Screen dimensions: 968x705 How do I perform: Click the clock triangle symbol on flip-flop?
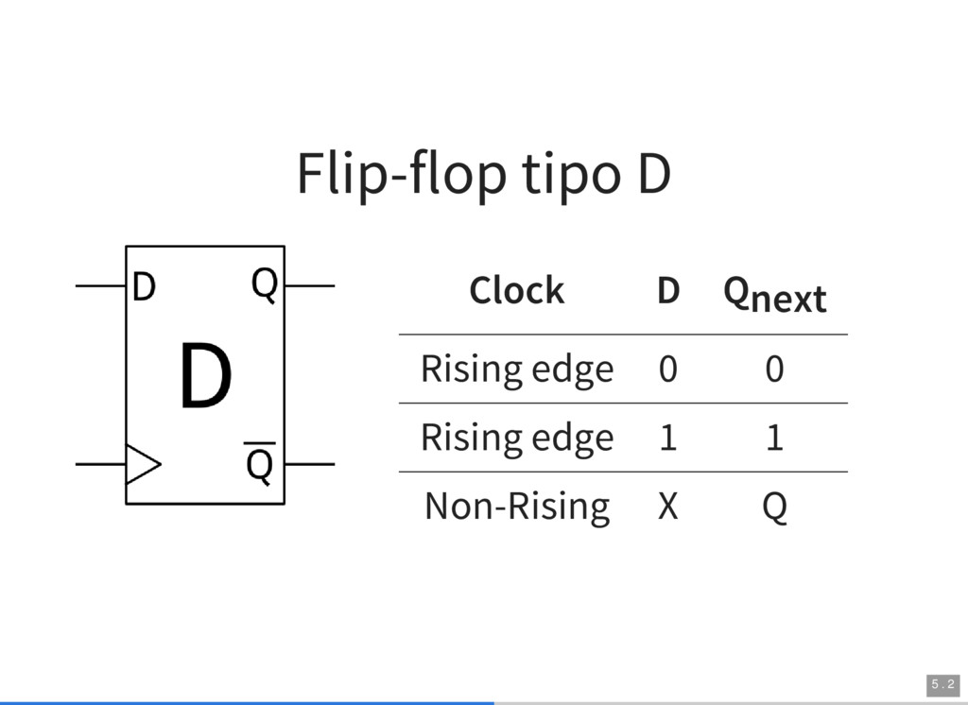(144, 464)
